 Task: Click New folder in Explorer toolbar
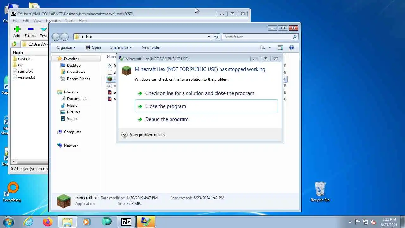151,47
